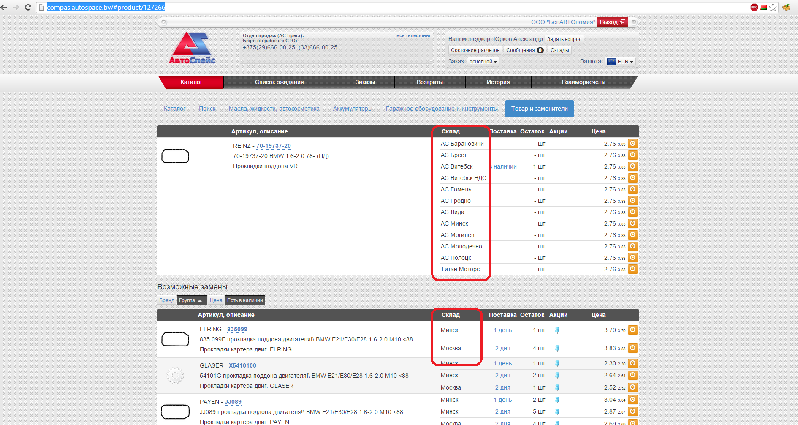Open the Аккумуляторы section
The width and height of the screenshot is (798, 425).
[x=353, y=109]
